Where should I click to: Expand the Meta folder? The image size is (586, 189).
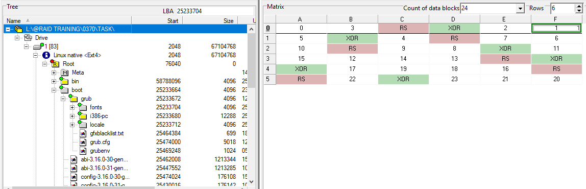point(54,73)
